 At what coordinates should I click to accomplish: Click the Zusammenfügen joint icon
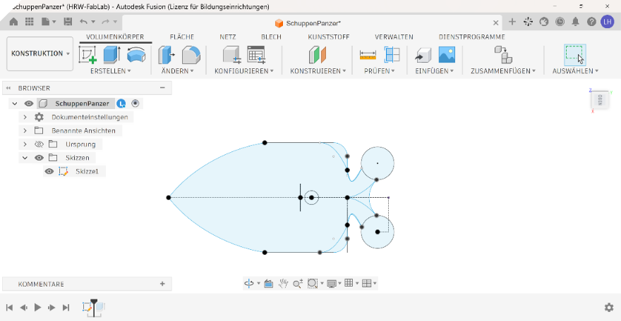(503, 54)
